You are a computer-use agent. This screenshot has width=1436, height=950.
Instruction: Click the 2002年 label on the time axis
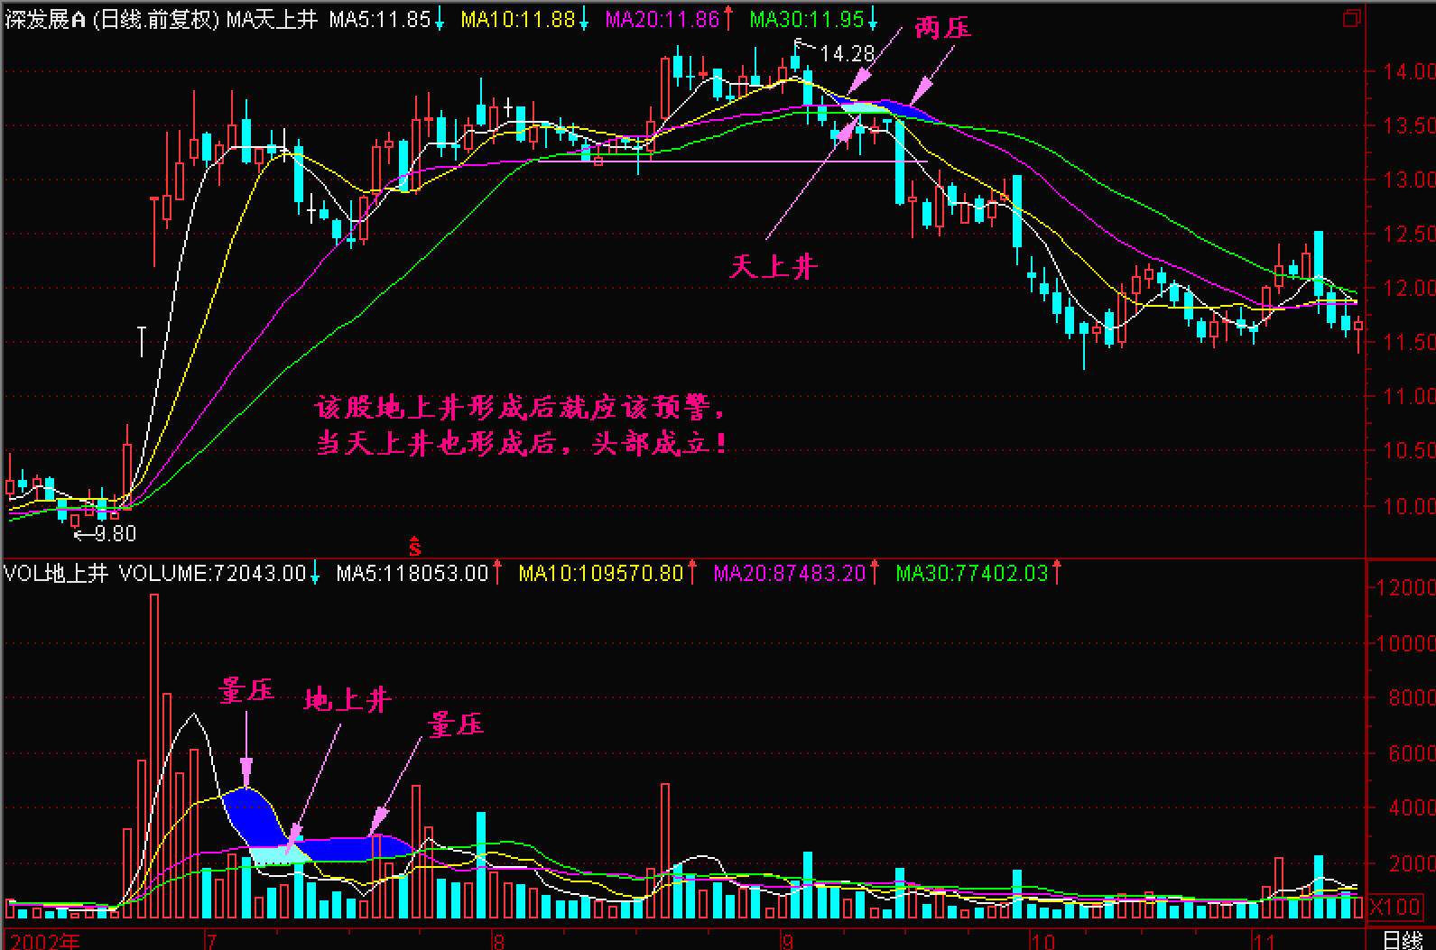(42, 941)
